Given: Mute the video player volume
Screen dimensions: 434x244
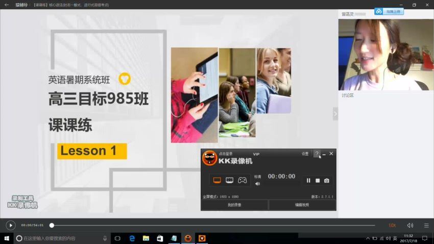Looking at the screenshot, I should (x=410, y=226).
